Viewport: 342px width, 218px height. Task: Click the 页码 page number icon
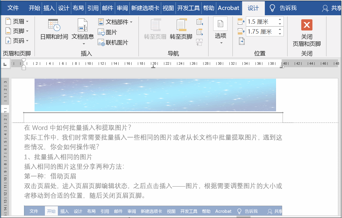8,40
